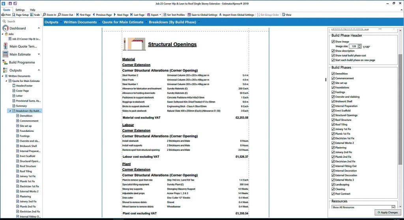Toggle Start each build phase on new page
The height and width of the screenshot is (220, 404).
[x=333, y=60]
